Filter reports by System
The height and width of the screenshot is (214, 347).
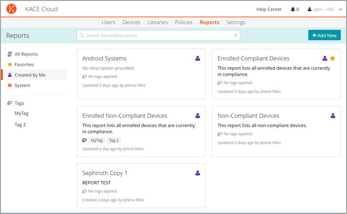(22, 85)
